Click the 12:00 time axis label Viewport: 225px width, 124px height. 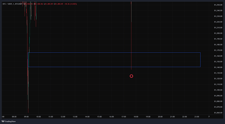[63, 117]
